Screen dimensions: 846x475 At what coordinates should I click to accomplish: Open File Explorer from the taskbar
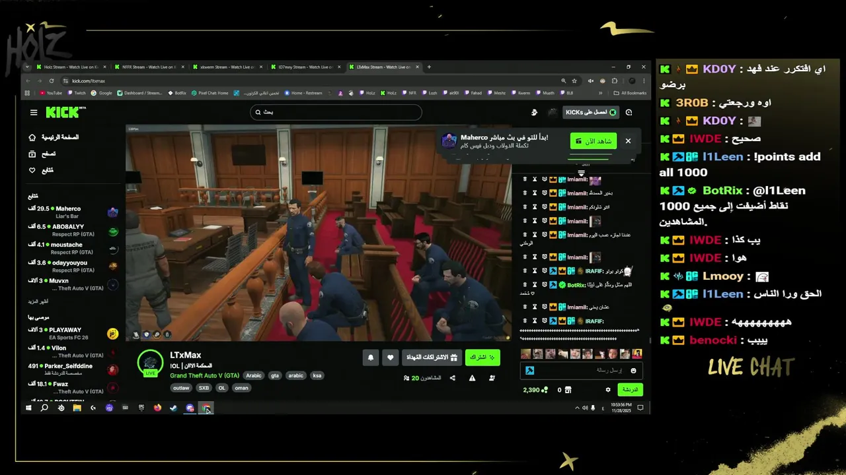coord(77,408)
